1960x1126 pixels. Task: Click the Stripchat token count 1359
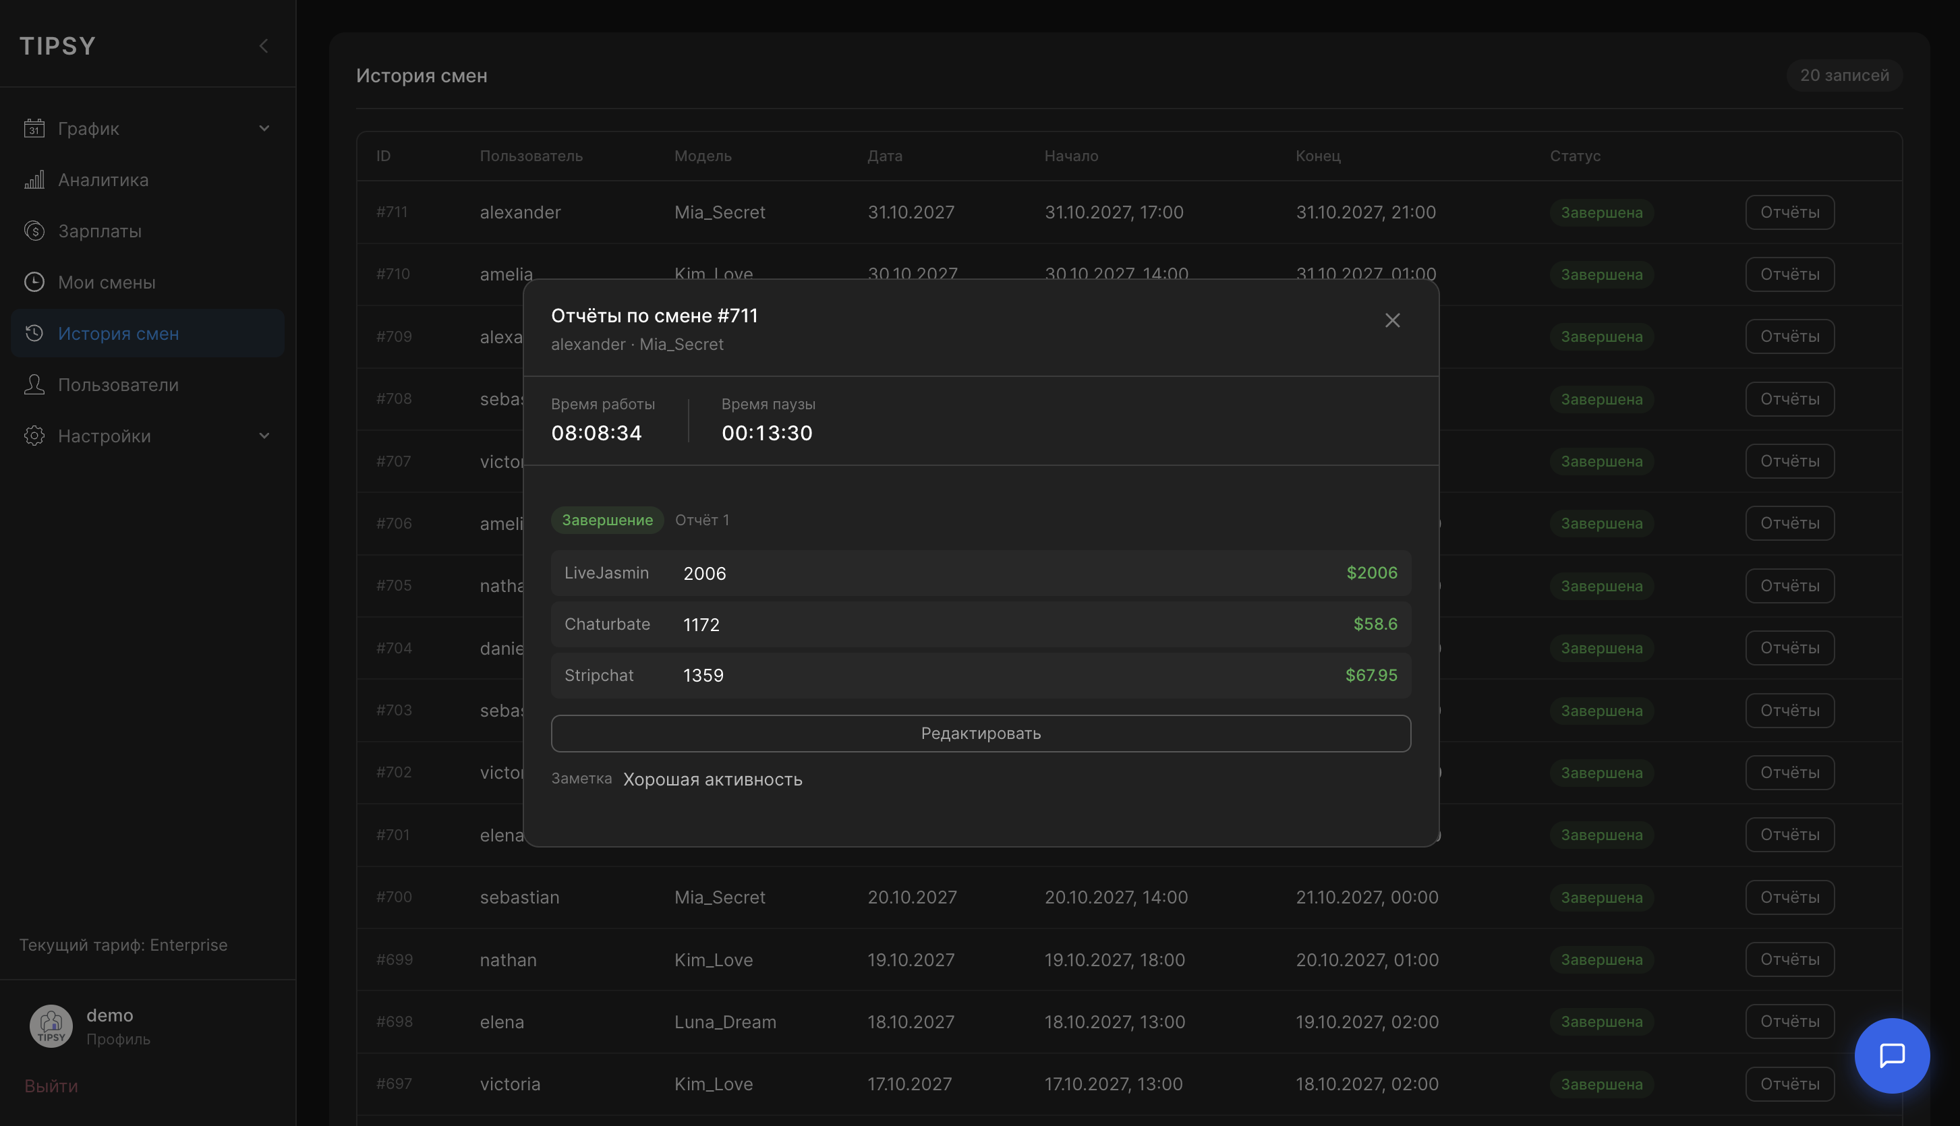point(703,675)
